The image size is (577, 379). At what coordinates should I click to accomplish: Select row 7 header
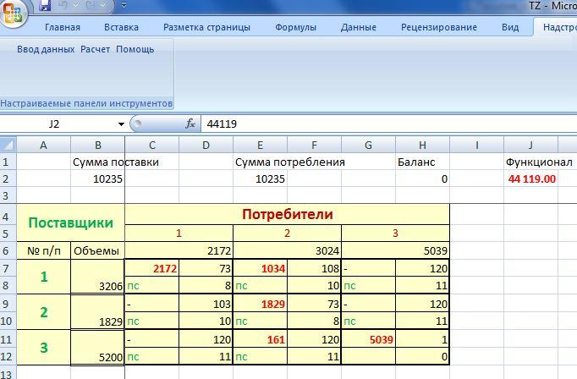coord(8,268)
